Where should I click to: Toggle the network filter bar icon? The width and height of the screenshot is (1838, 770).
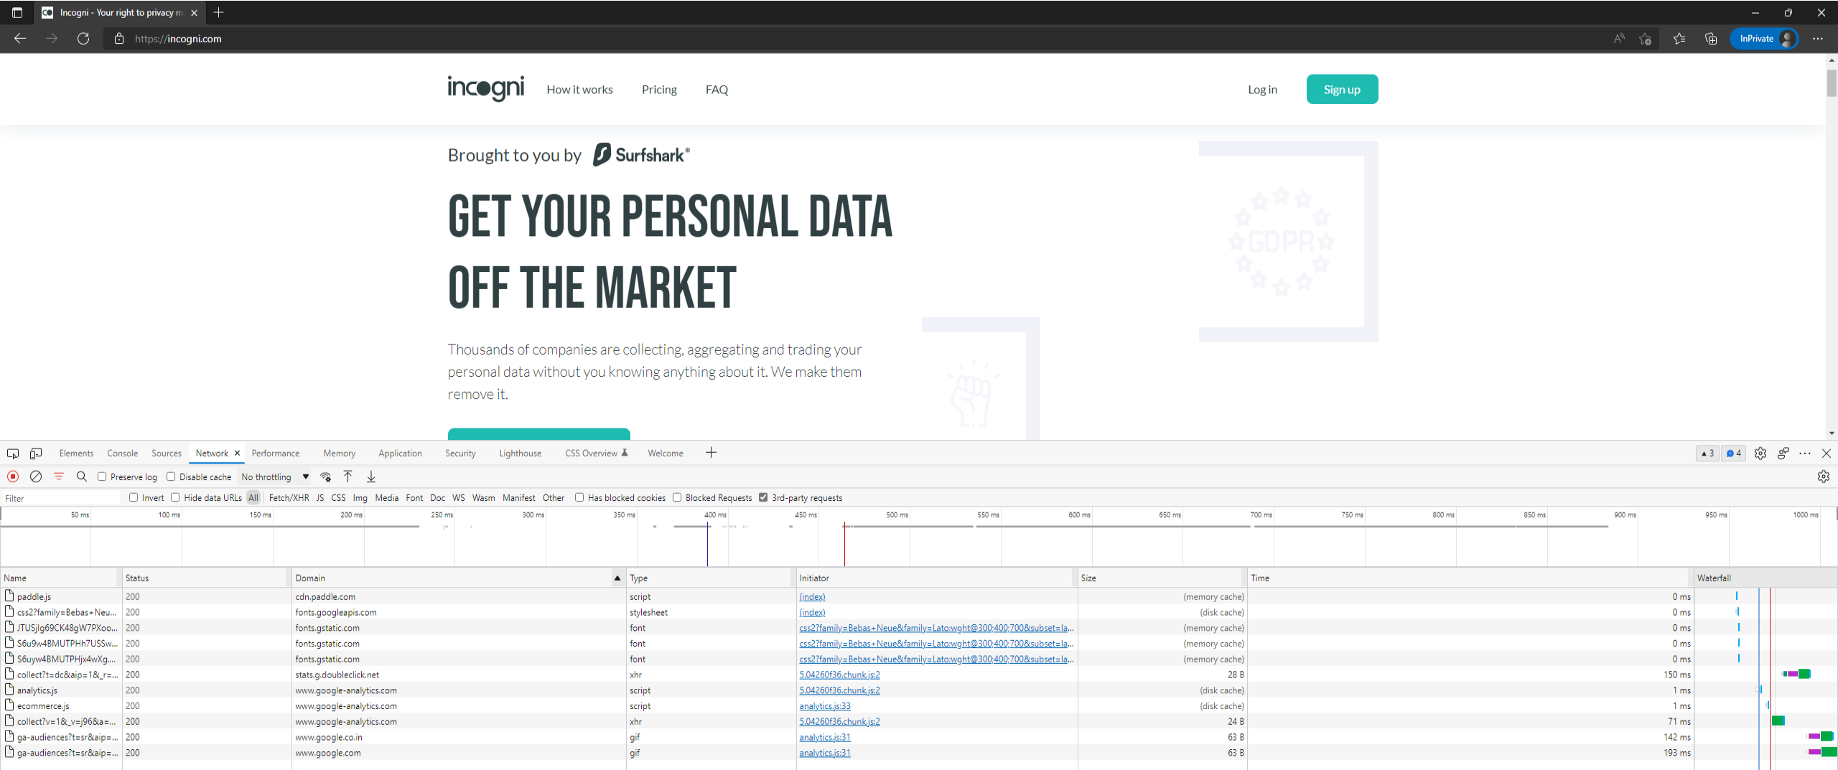(59, 476)
